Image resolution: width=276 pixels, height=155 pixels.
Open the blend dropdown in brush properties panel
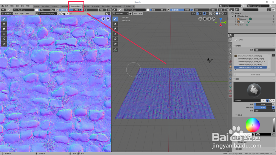[264, 111]
